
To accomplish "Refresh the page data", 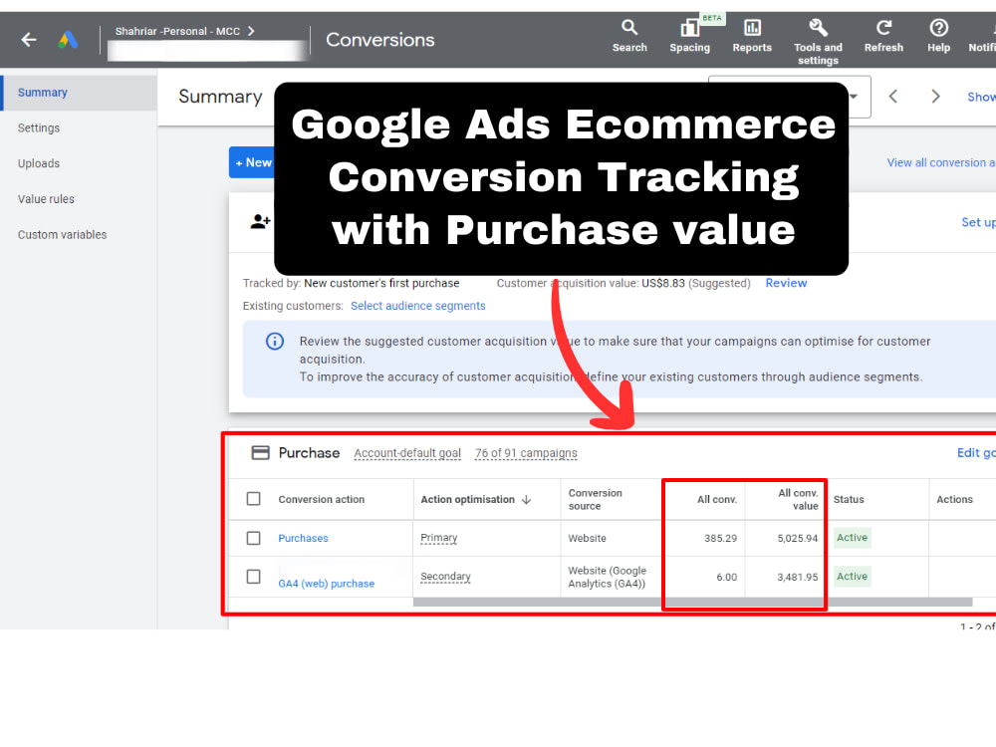I will tap(882, 36).
